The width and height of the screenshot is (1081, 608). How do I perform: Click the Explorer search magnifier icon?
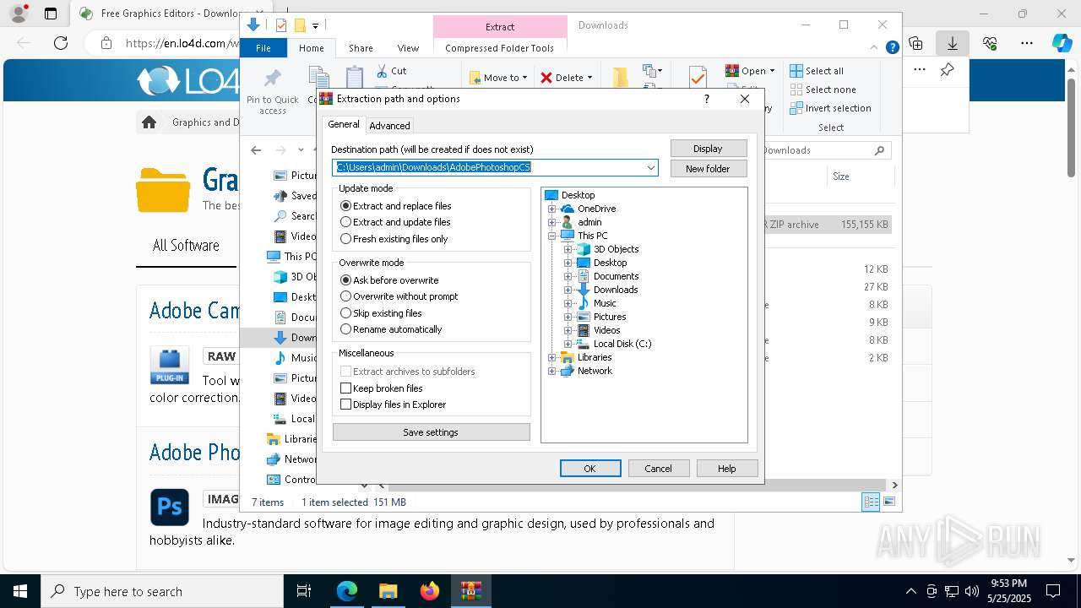point(879,150)
